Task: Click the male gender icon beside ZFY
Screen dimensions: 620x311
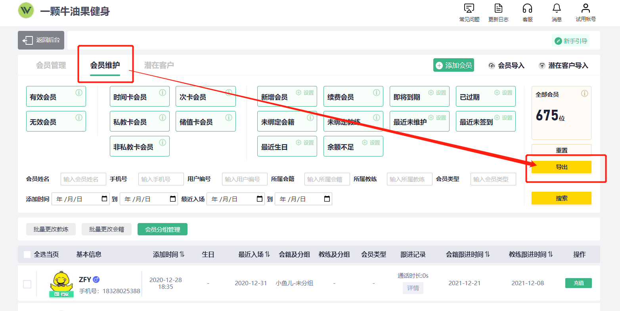Action: (96, 280)
